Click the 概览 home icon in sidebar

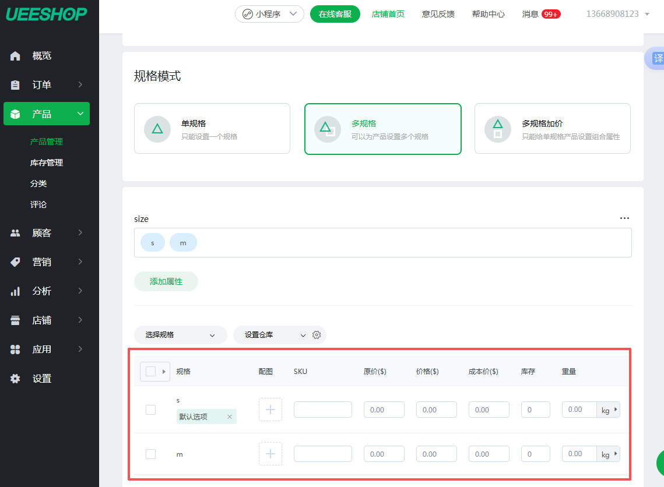(x=16, y=56)
